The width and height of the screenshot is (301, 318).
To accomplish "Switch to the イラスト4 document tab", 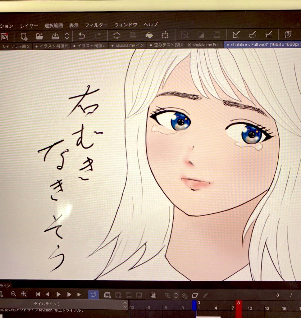I will [x=52, y=46].
